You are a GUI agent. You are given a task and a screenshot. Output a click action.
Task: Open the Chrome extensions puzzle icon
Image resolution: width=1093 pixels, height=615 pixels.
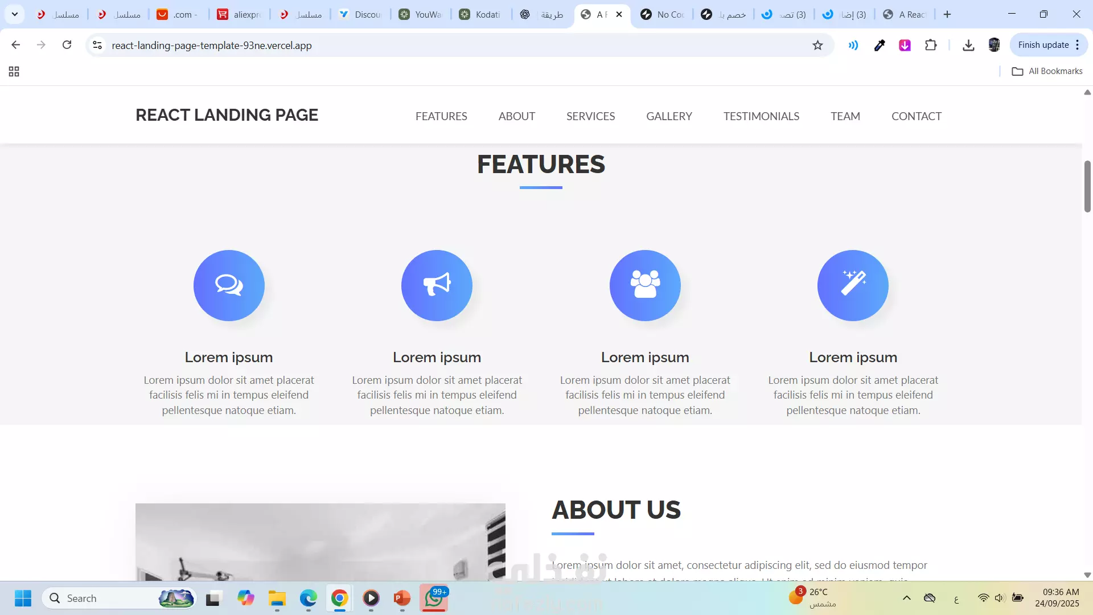click(931, 45)
